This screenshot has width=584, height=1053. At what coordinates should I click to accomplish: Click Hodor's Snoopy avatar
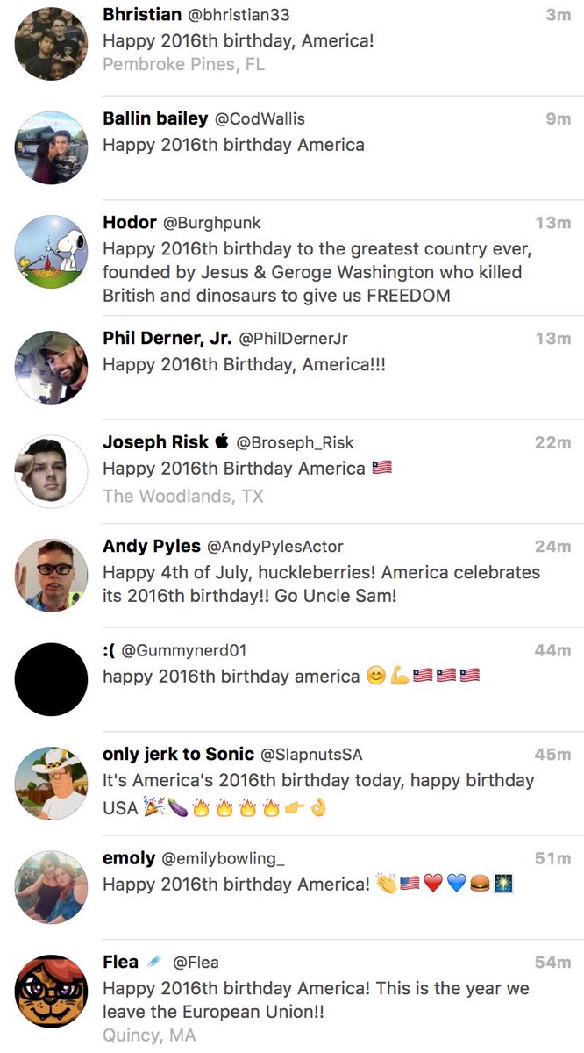tap(51, 252)
